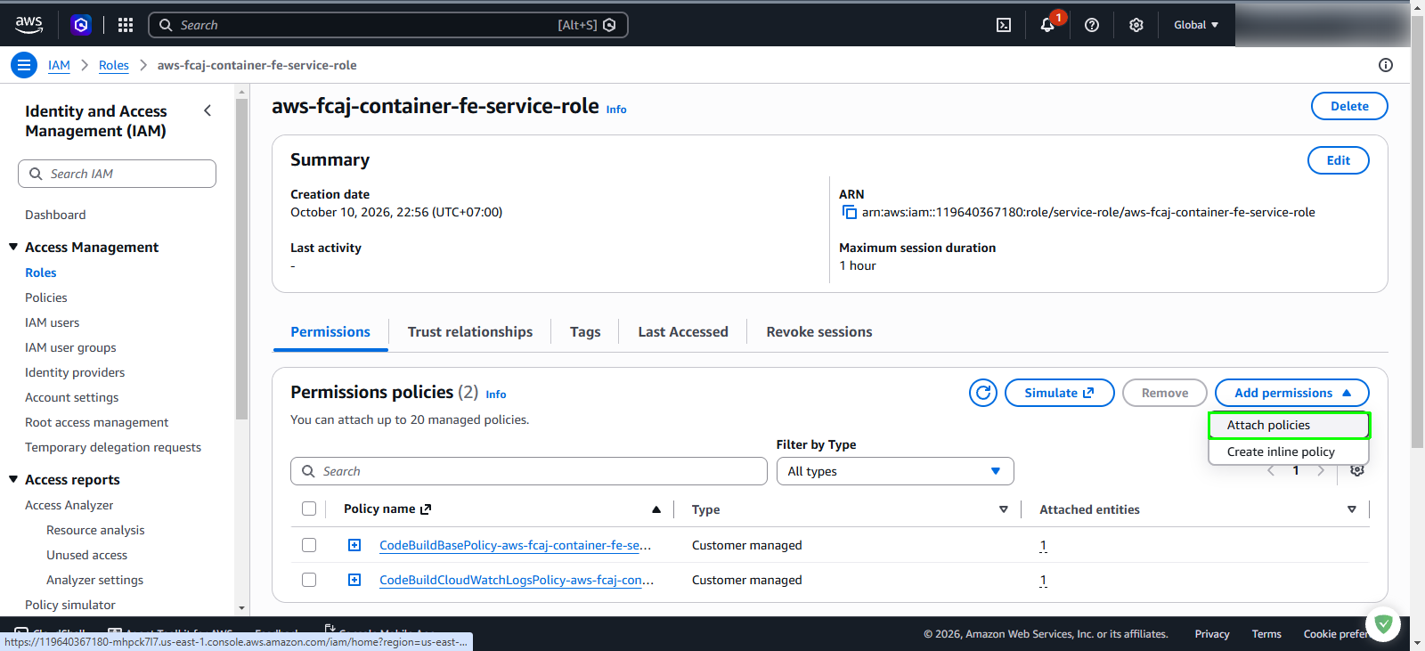Focus the permissions policies search box

pos(529,471)
